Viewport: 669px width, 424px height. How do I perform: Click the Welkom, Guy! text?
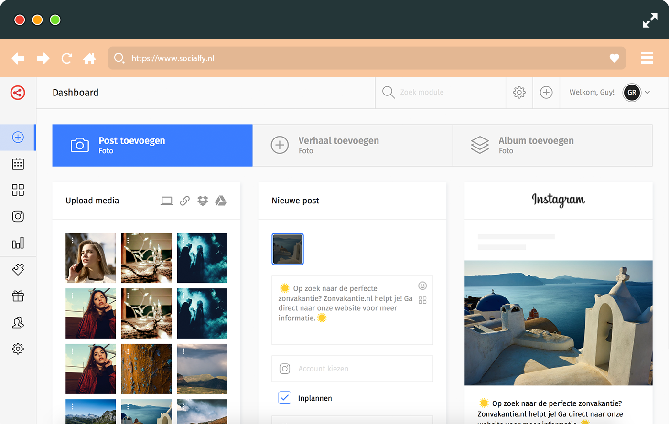[x=592, y=93]
